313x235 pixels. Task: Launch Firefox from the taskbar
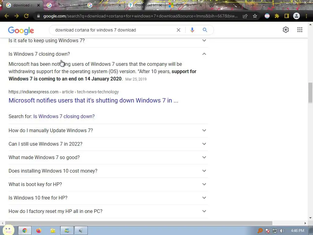click(39, 231)
